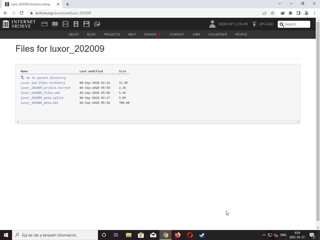The image size is (320, 240).
Task: Click SIGN UP link
Action: 225,24
